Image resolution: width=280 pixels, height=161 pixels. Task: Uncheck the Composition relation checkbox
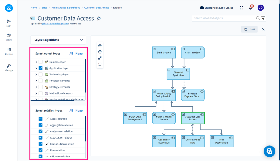point(40,144)
